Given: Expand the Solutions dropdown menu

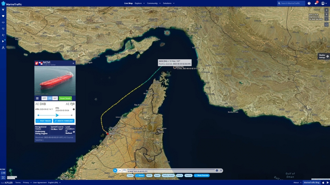Looking at the screenshot, I should [168, 3].
